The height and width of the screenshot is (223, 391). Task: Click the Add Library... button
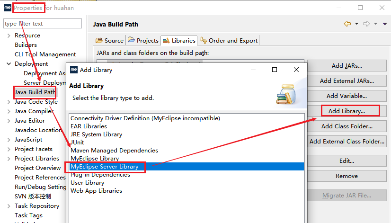(x=347, y=111)
